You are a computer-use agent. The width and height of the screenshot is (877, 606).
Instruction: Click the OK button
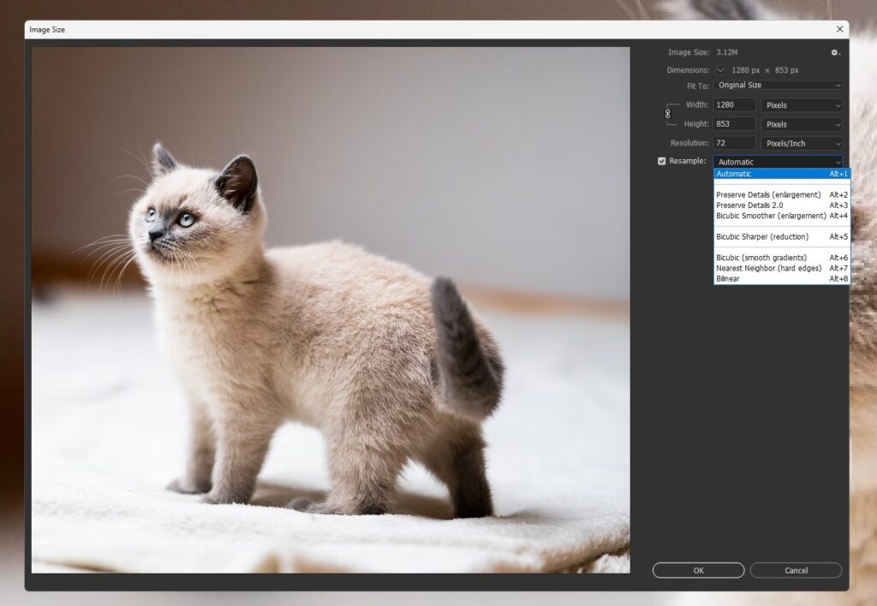tap(698, 571)
